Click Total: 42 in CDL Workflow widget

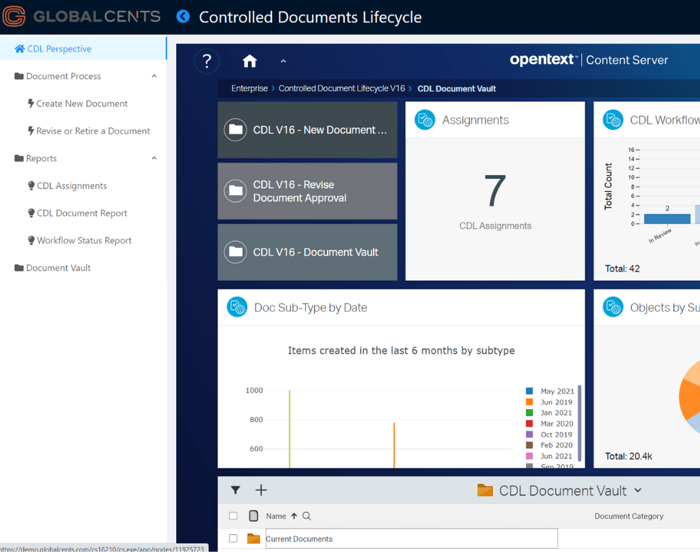click(x=622, y=268)
